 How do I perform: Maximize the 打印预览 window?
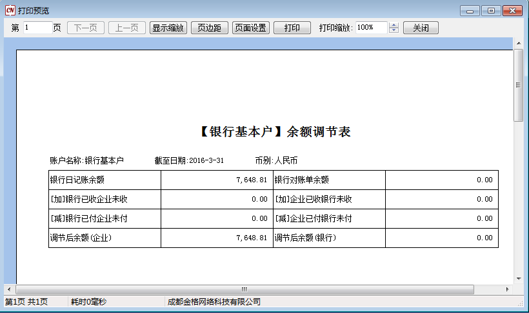[x=491, y=10]
